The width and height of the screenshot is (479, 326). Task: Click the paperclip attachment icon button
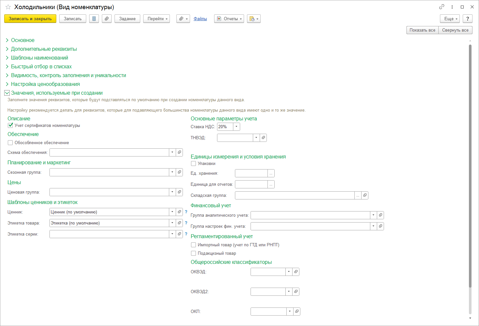coord(107,19)
